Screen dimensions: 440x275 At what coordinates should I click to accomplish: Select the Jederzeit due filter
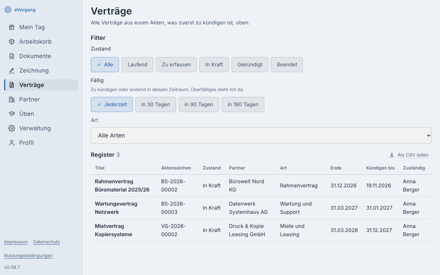click(112, 104)
